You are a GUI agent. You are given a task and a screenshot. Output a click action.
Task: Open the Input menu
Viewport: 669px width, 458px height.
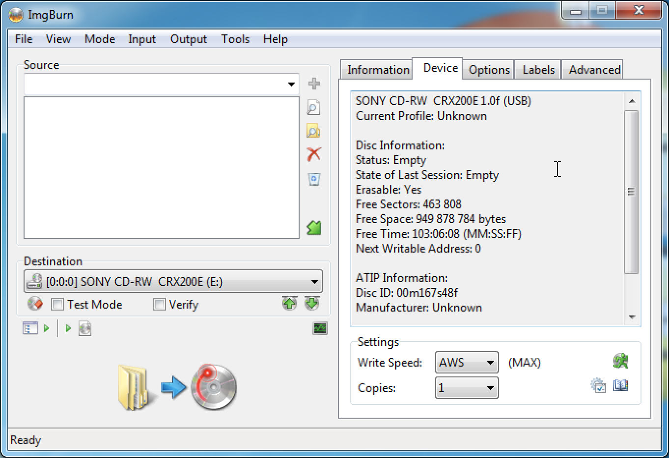(142, 39)
